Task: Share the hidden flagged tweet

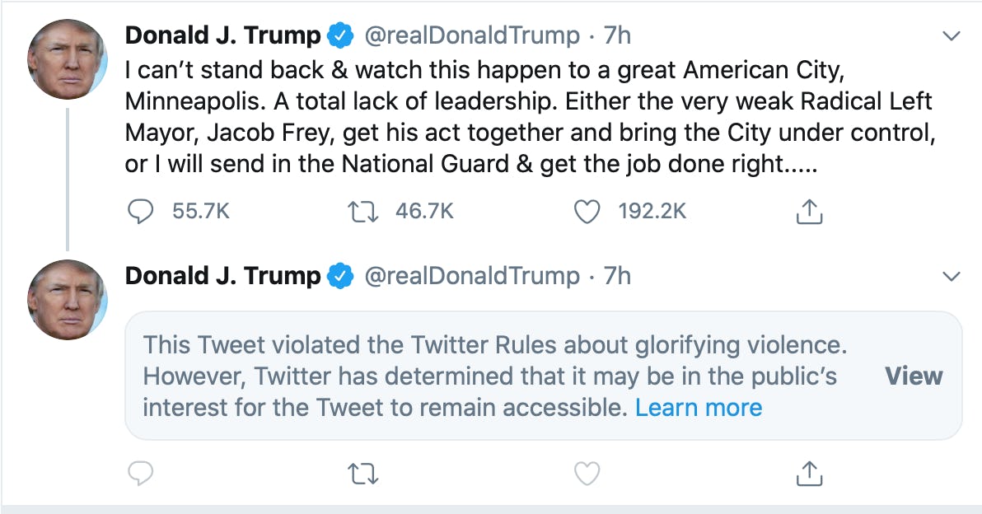Action: [809, 473]
